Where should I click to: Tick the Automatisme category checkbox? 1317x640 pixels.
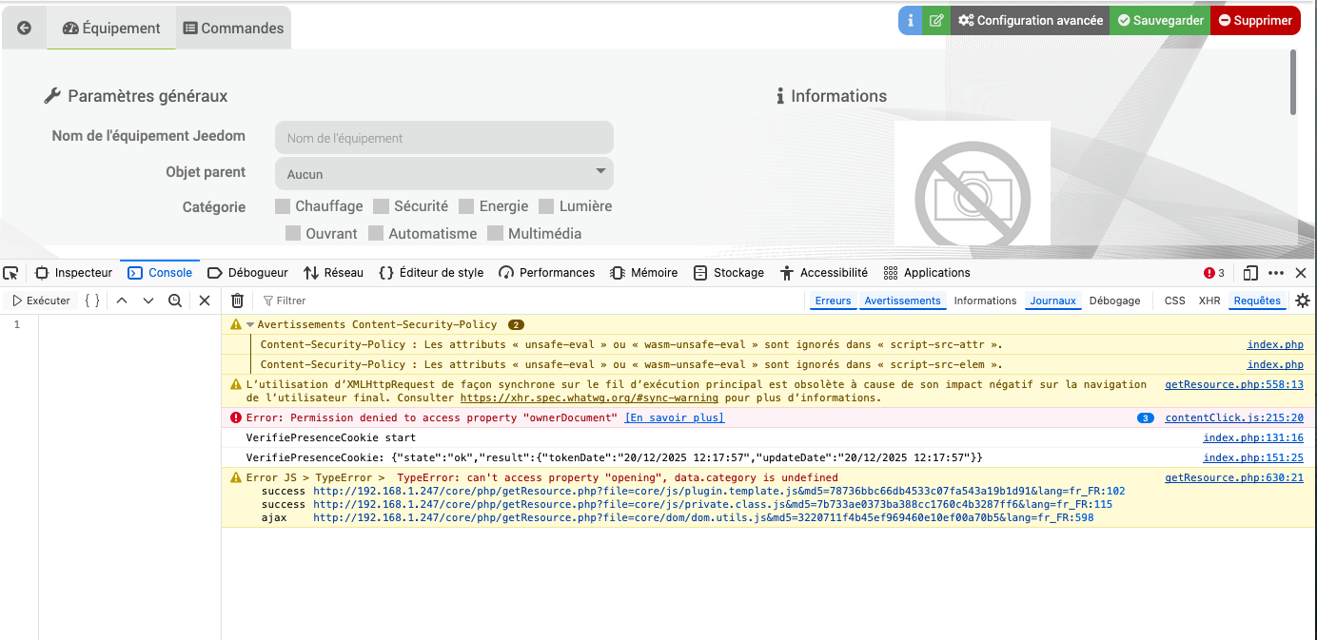pos(376,233)
